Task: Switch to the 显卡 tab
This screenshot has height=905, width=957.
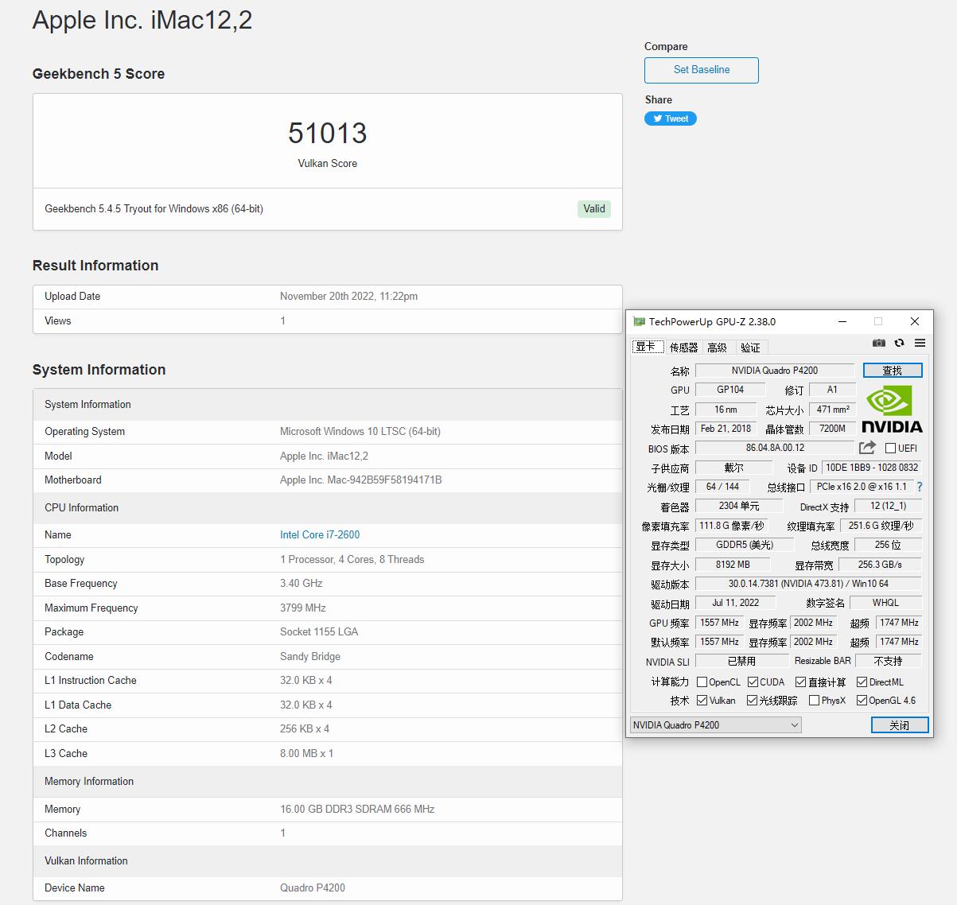Action: [x=647, y=347]
